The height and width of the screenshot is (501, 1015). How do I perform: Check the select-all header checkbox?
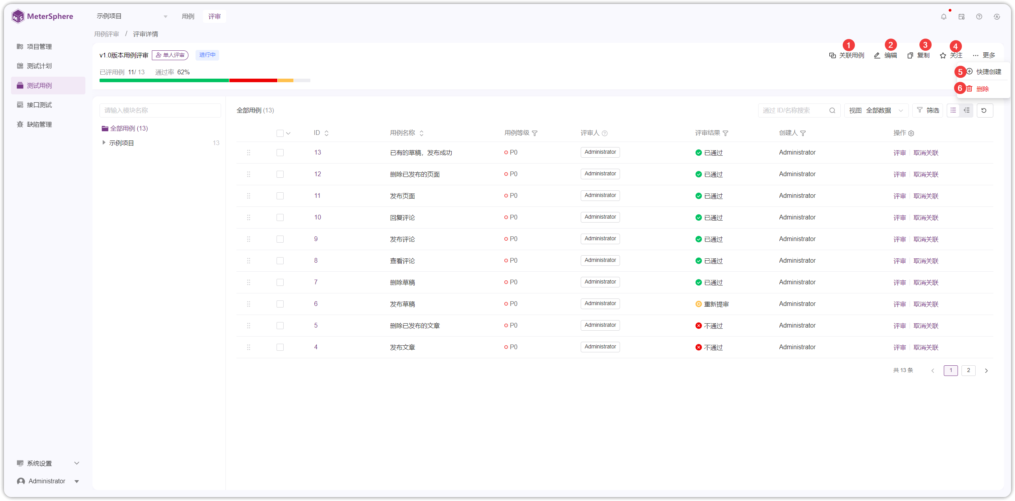coord(280,133)
